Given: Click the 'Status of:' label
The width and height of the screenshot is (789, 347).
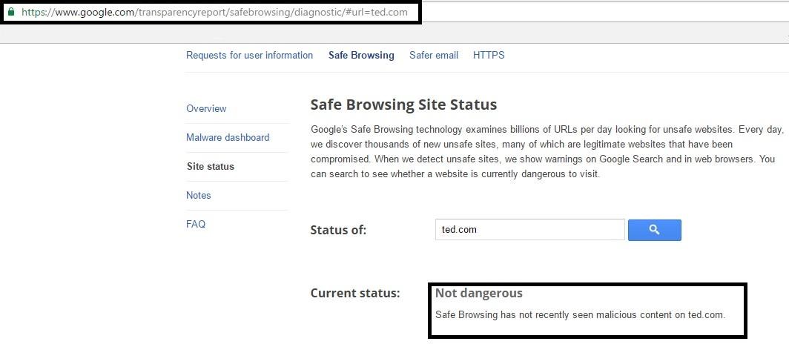Looking at the screenshot, I should tap(338, 231).
